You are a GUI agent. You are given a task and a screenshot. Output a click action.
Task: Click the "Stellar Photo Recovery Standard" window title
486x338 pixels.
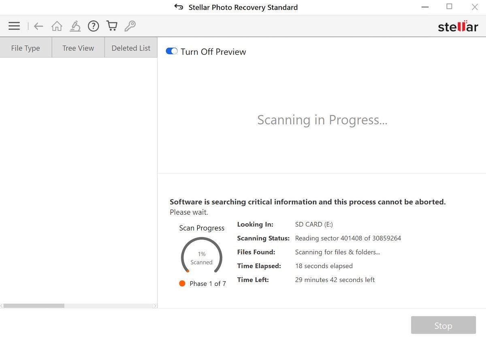243,7
